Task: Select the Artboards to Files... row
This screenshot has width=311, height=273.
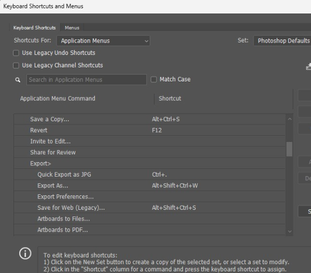Action: click(150, 219)
